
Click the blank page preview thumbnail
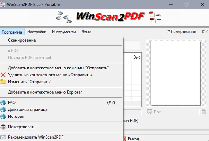[x=175, y=73]
